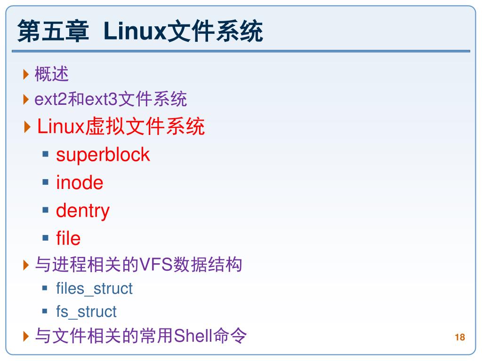Select the ext2和ext3文件系统 outline entry
The image size is (482, 361).
[x=111, y=99]
